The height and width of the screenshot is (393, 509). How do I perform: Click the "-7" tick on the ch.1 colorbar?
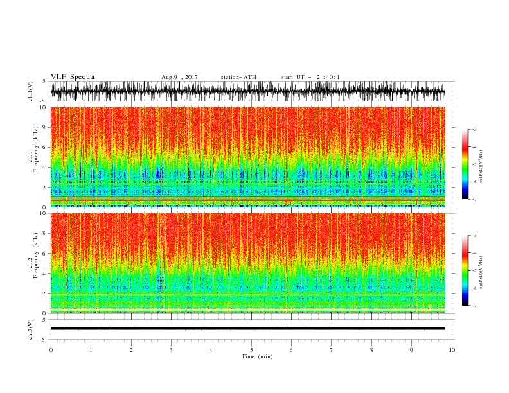point(474,199)
